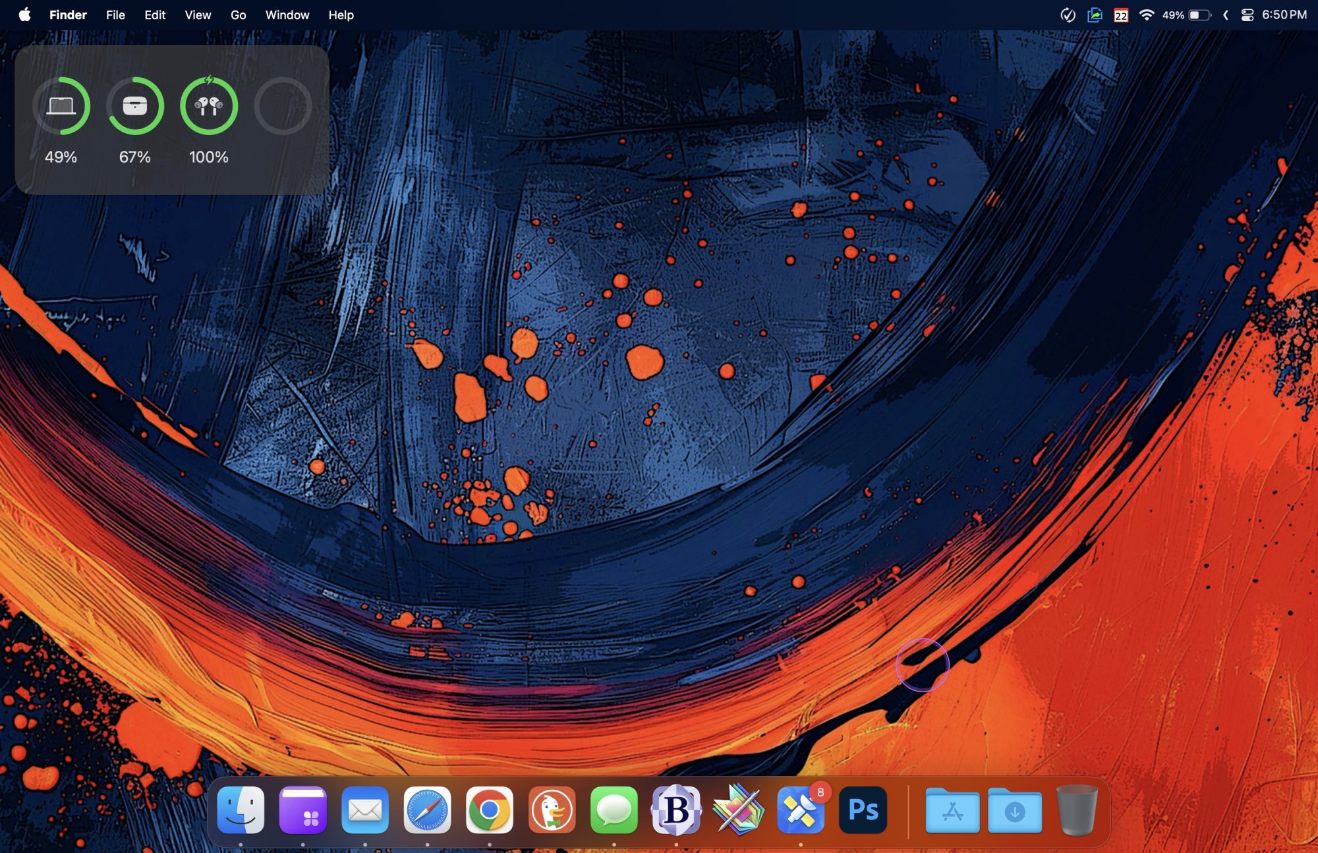Open Messages app in the Dock

[x=614, y=810]
